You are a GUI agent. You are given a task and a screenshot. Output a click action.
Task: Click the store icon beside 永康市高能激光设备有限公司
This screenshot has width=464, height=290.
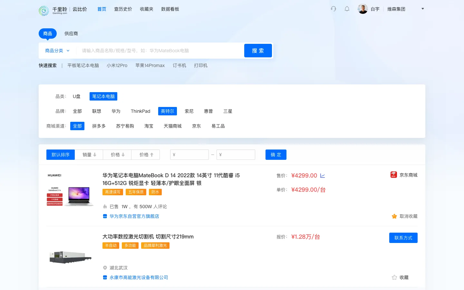(x=105, y=277)
